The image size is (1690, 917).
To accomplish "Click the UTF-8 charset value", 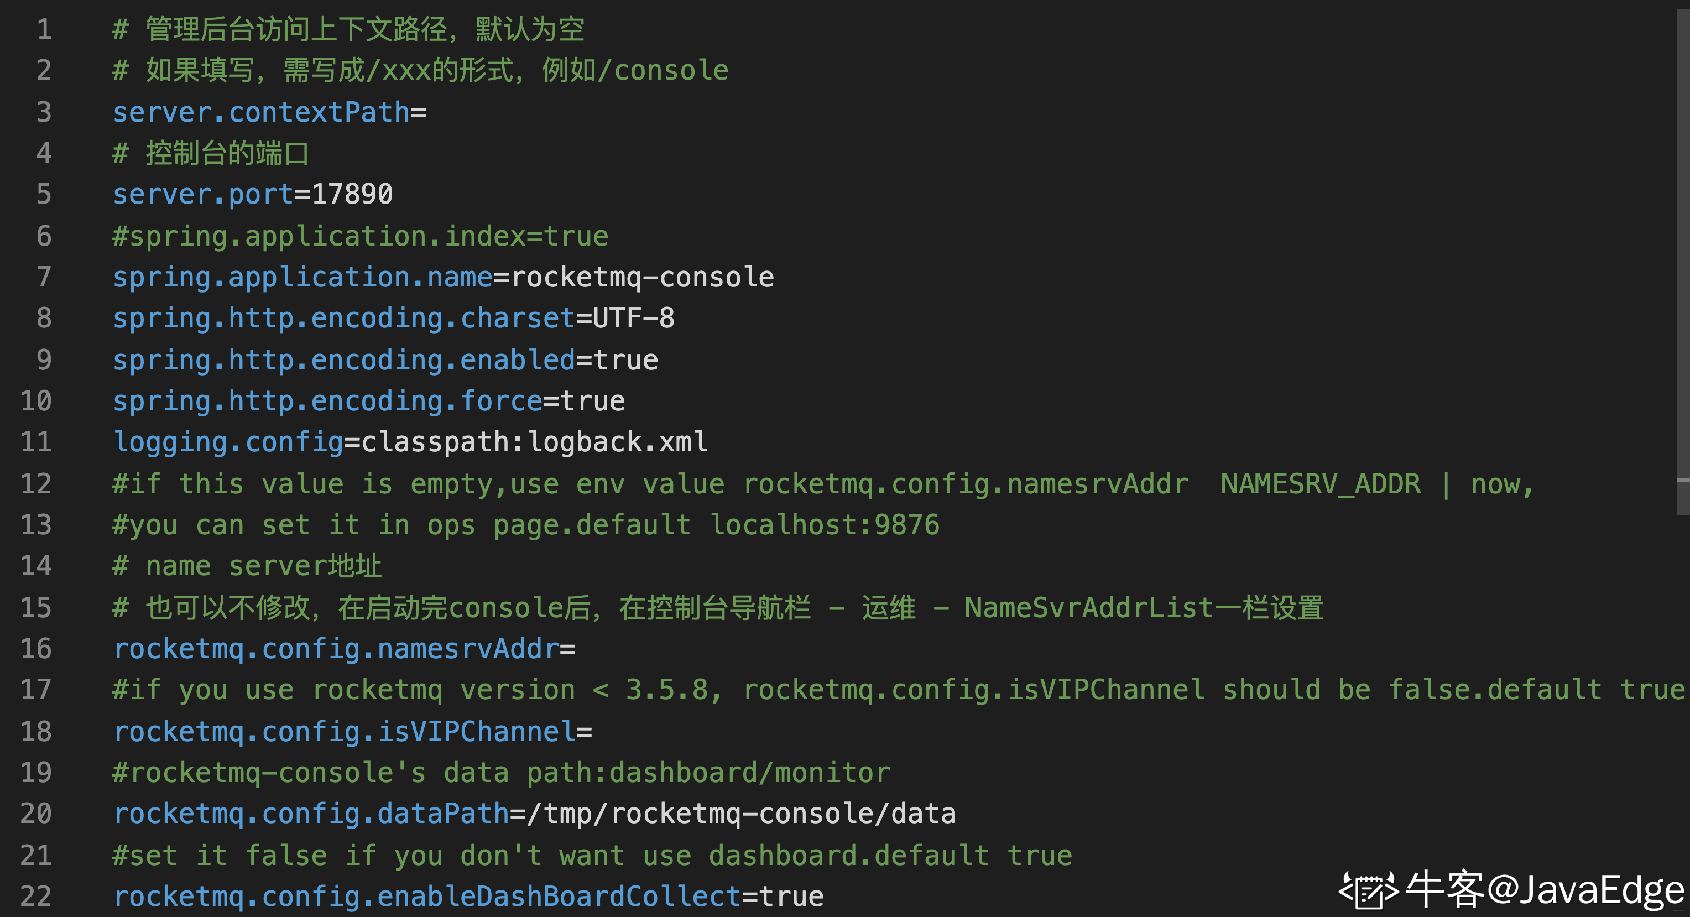I will (x=633, y=319).
